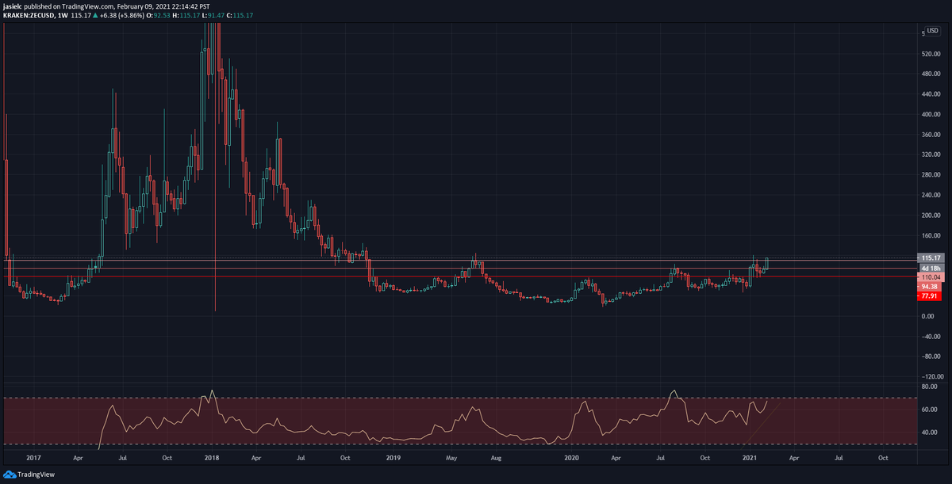
Task: Click the -80.00 price axis tick
Action: (x=930, y=356)
